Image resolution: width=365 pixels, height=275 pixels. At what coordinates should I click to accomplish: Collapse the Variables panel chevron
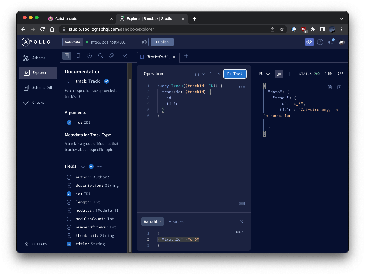pos(242,222)
